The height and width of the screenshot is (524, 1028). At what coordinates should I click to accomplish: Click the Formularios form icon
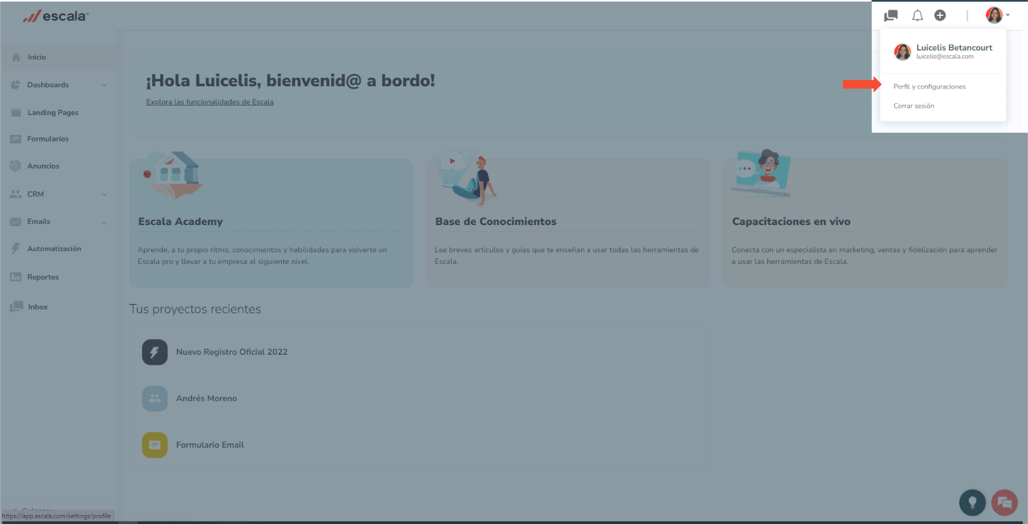point(16,139)
